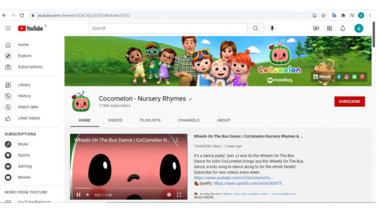Image resolution: width=379 pixels, height=213 pixels.
Task: Open the video player three-dot menu
Action: click(177, 140)
